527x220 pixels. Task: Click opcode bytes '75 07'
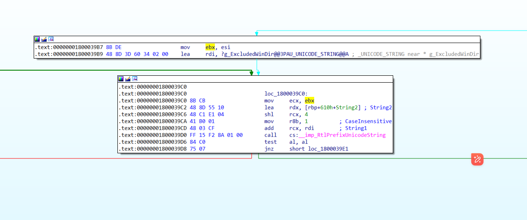tap(198, 149)
